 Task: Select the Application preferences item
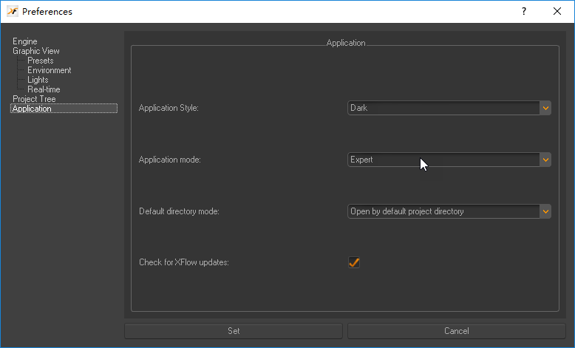(32, 109)
